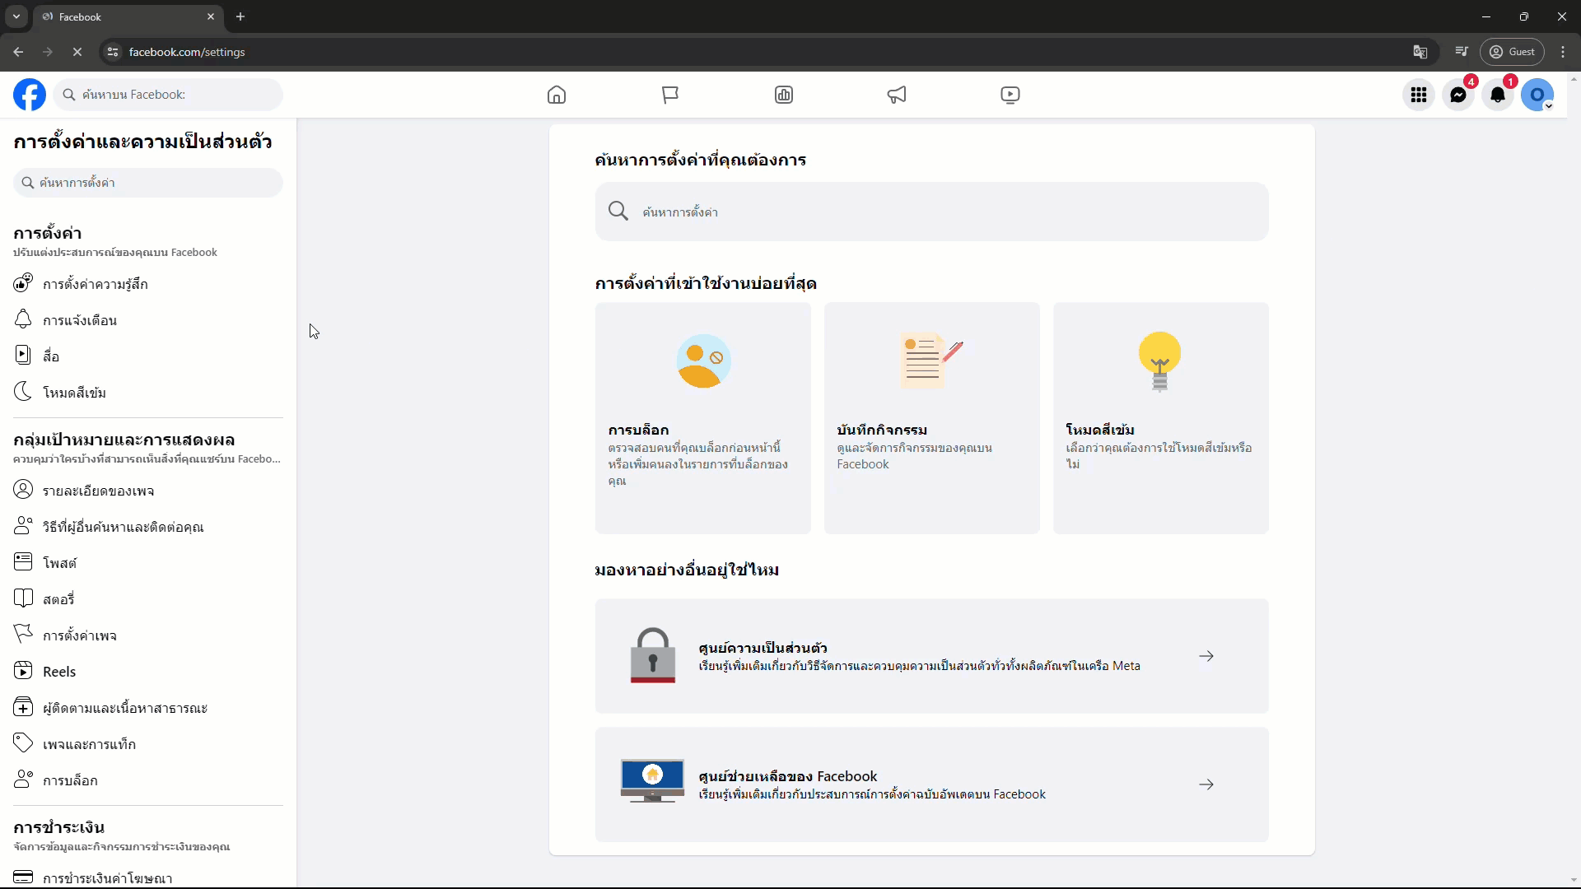Open การบล็อก in sidebar list
Viewport: 1581px width, 889px height.
pyautogui.click(x=148, y=780)
